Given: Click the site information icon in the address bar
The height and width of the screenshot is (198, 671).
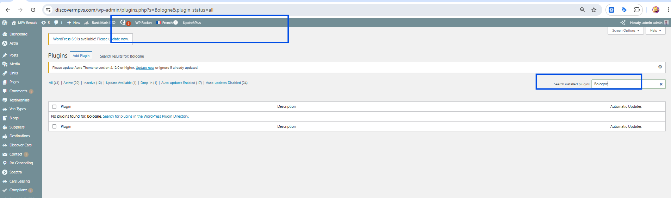Looking at the screenshot, I should pos(48,10).
